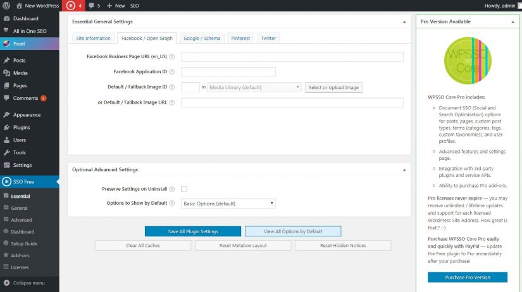522x292 pixels.
Task: Click the plus New content icon
Action: click(109, 6)
